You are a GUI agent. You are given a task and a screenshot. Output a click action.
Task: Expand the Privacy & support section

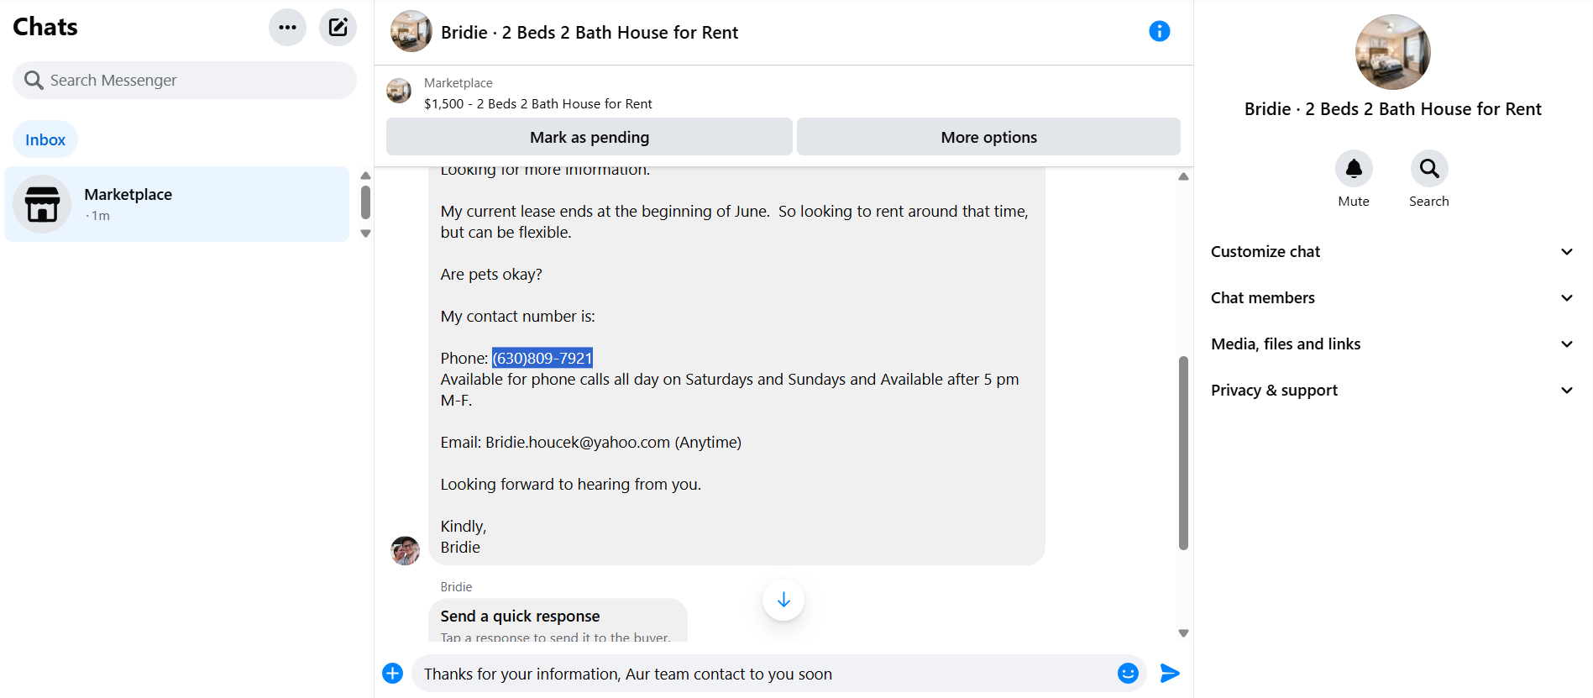pos(1392,390)
